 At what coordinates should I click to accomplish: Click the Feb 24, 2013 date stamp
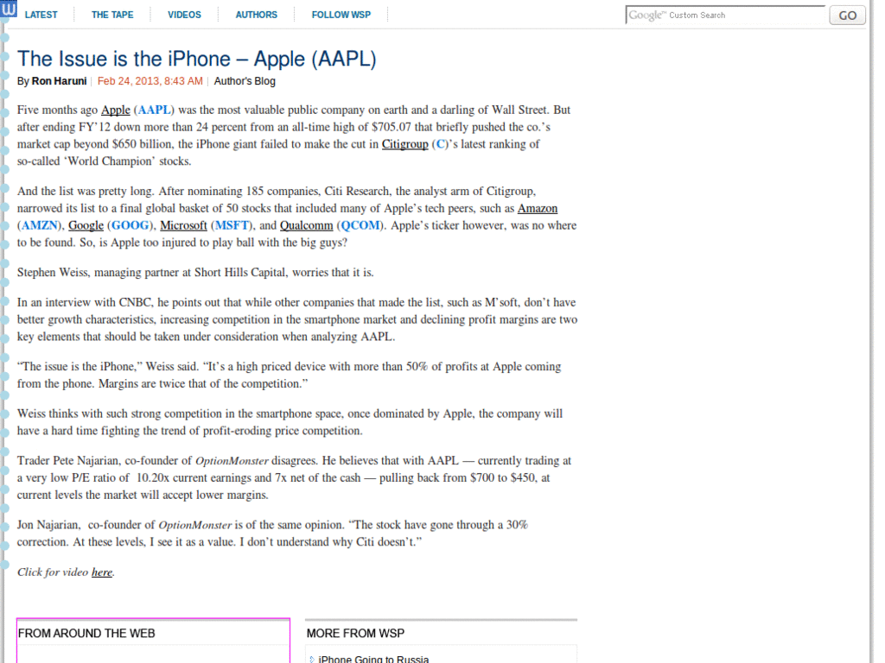[x=150, y=81]
